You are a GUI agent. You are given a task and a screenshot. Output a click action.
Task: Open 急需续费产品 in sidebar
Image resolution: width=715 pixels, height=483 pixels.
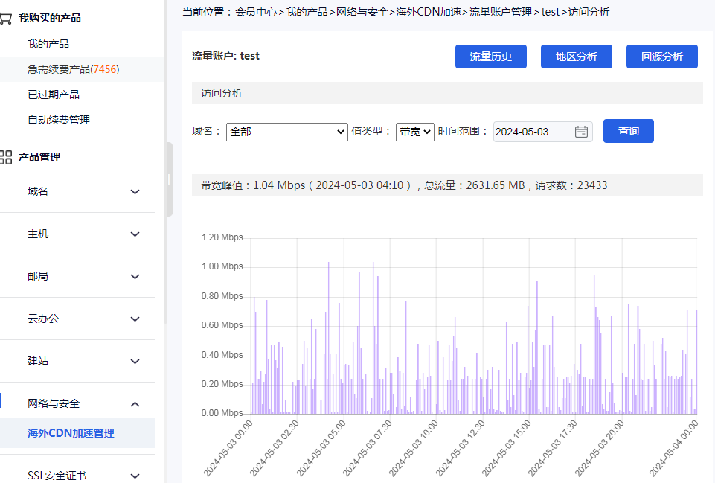click(x=73, y=69)
